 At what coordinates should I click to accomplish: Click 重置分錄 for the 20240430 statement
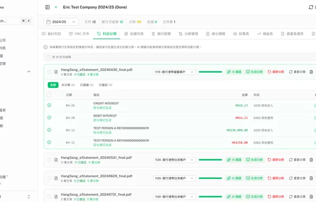[297, 72]
